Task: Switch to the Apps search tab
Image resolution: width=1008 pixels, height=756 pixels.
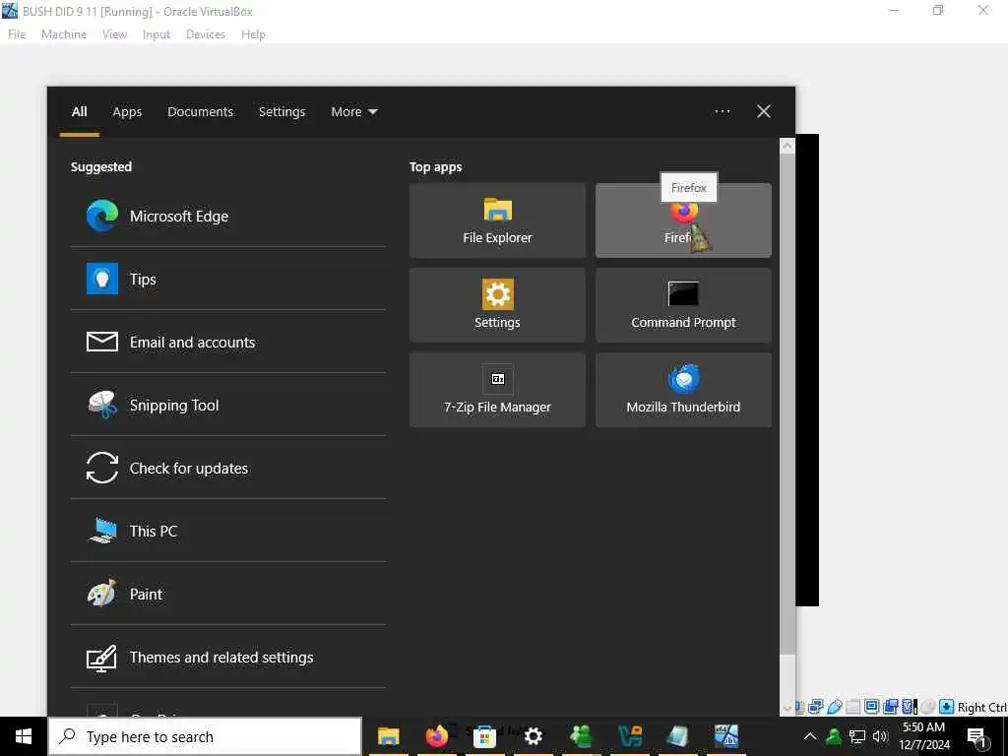Action: 127,112
